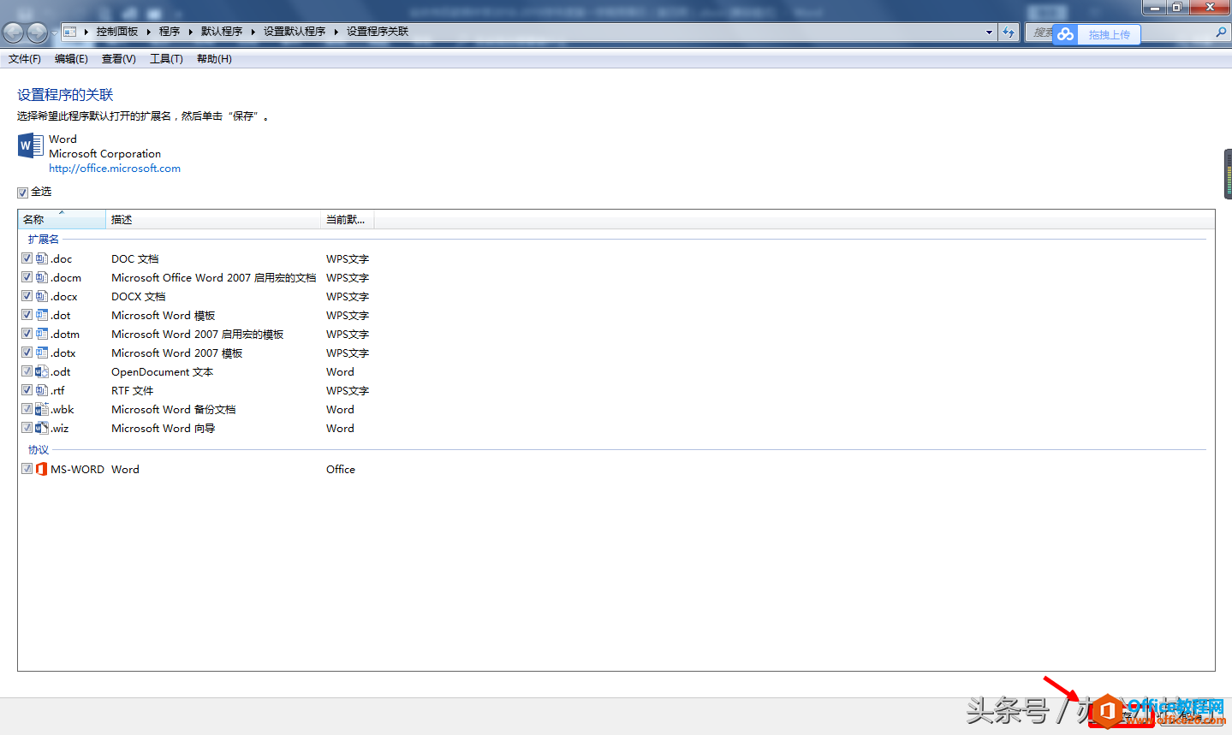Image resolution: width=1232 pixels, height=735 pixels.
Task: Toggle the .dotx extension checkbox
Action: (27, 353)
